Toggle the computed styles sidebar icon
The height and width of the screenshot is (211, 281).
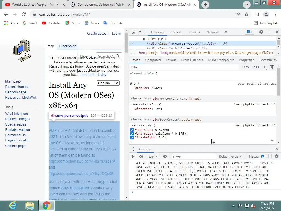click(272, 67)
